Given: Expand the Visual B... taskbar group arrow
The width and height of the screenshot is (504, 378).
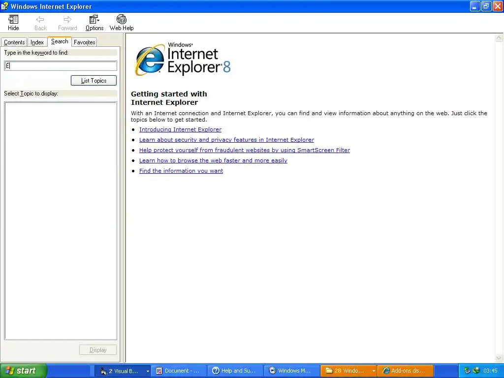Looking at the screenshot, I should coord(148,371).
